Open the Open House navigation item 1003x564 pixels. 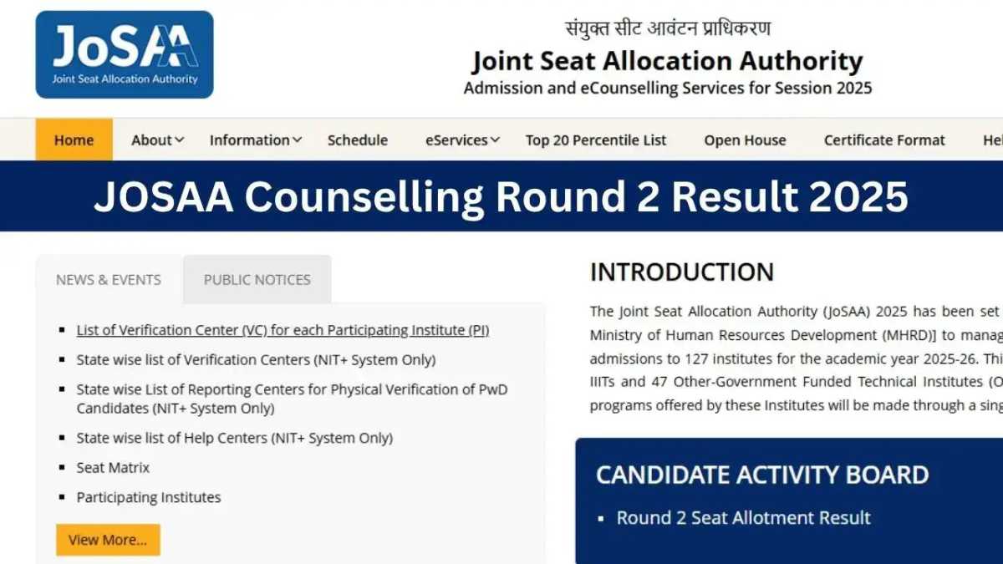(744, 140)
